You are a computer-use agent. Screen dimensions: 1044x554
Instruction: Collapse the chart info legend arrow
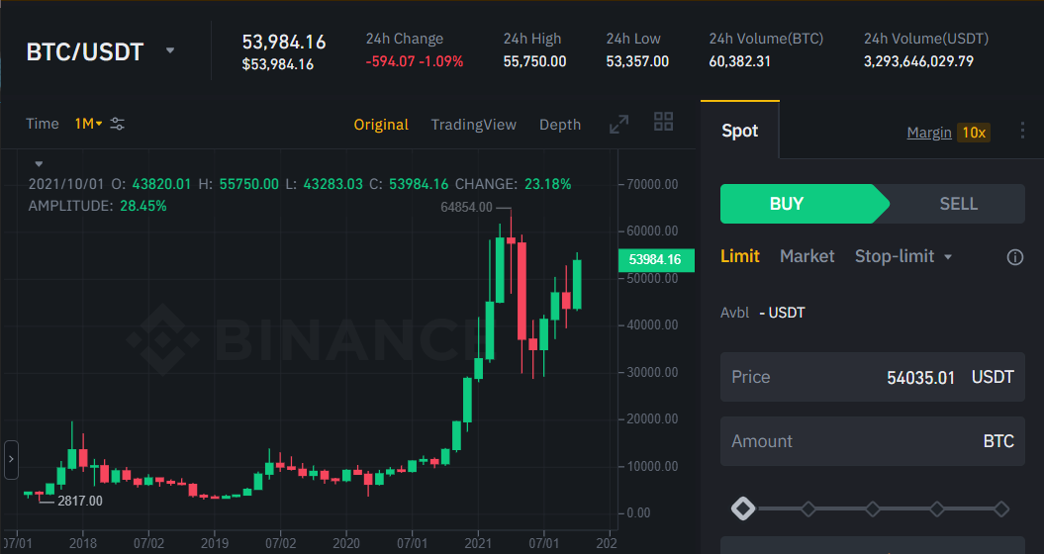(39, 164)
